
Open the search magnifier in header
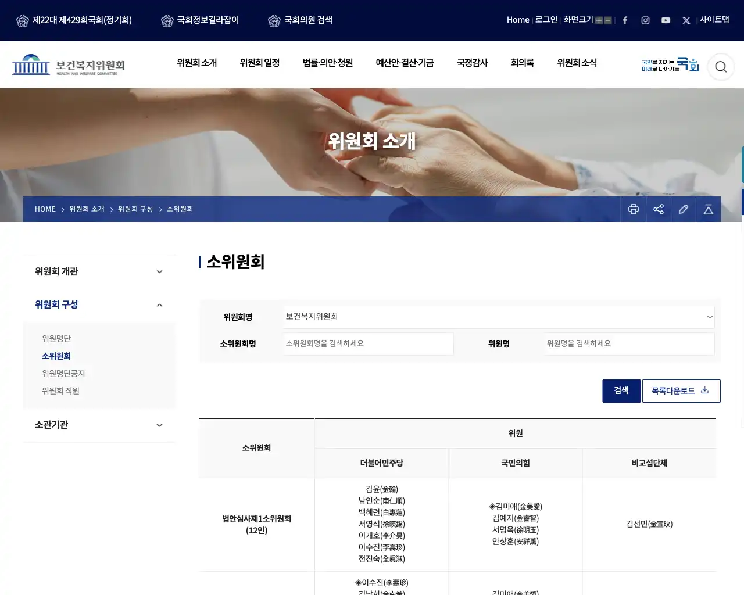tap(721, 67)
